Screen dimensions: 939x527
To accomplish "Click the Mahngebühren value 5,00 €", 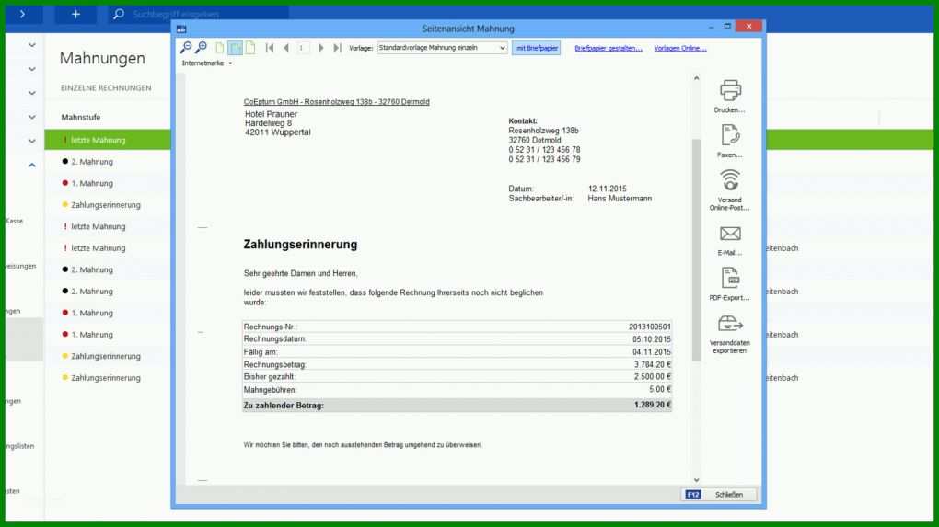I will coord(661,389).
